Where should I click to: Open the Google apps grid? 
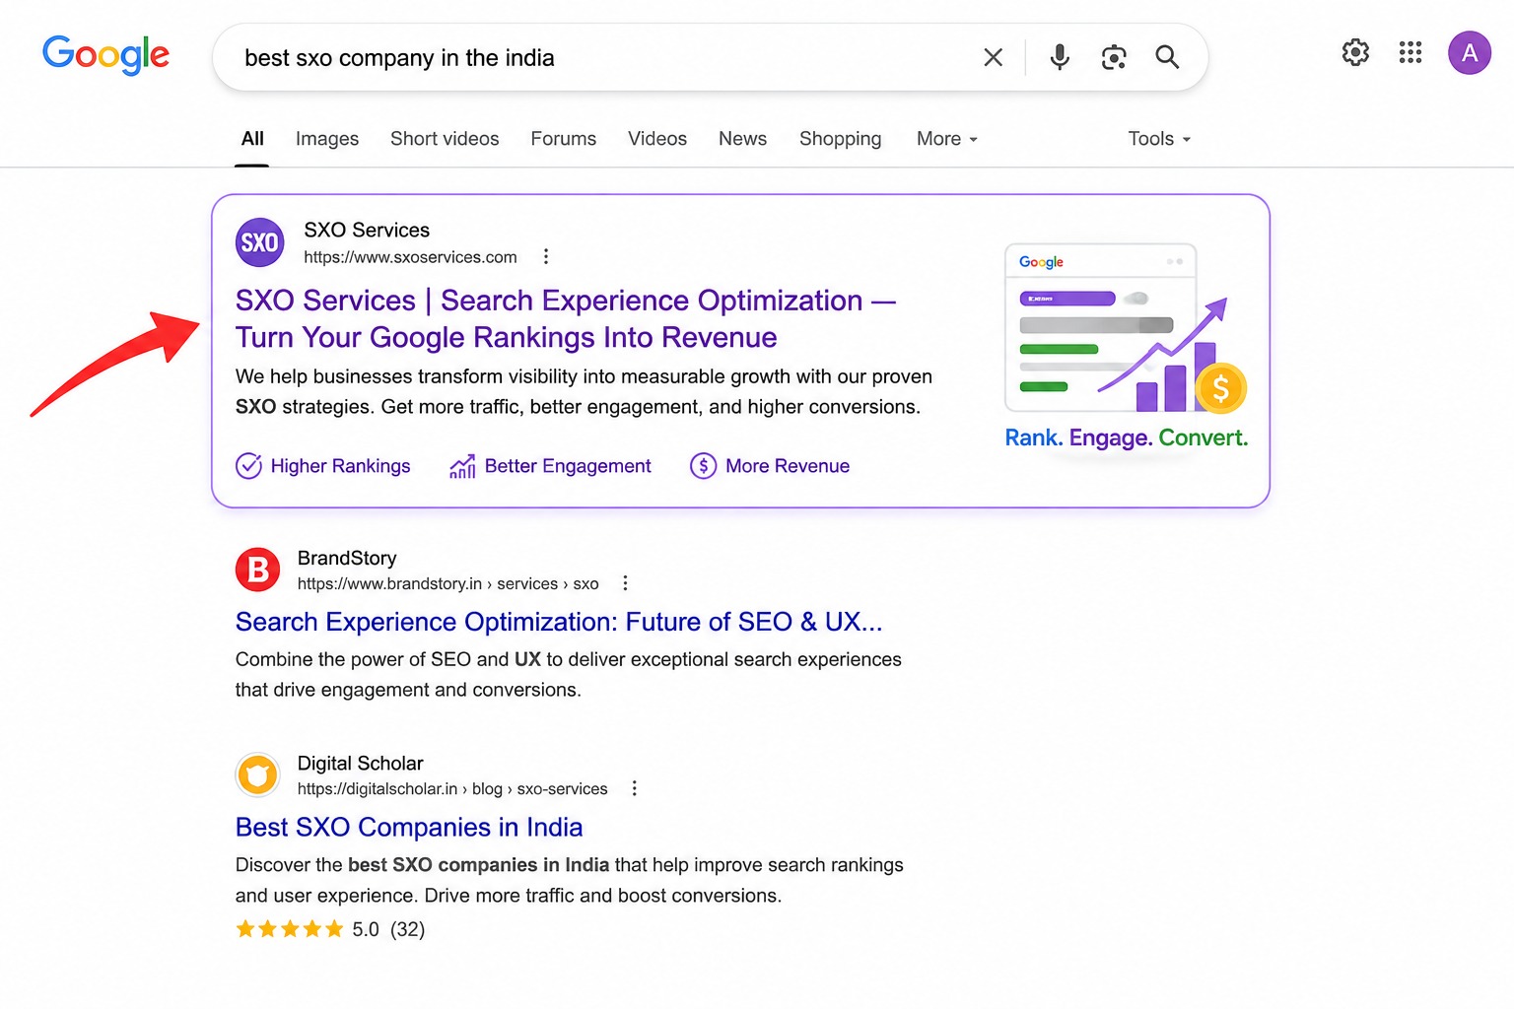1411,52
